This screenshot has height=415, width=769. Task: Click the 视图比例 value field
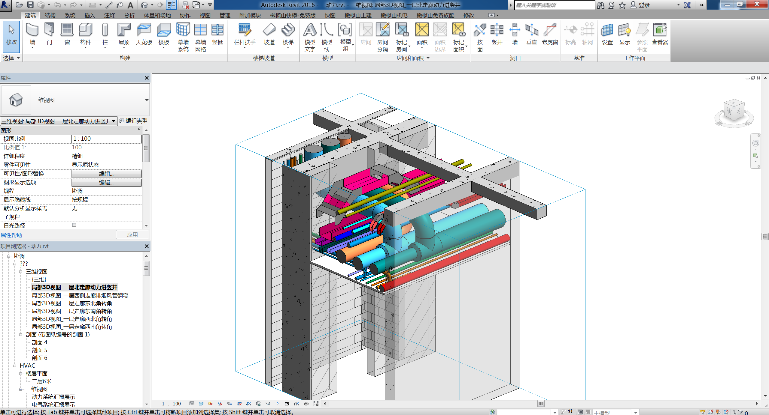tap(106, 139)
